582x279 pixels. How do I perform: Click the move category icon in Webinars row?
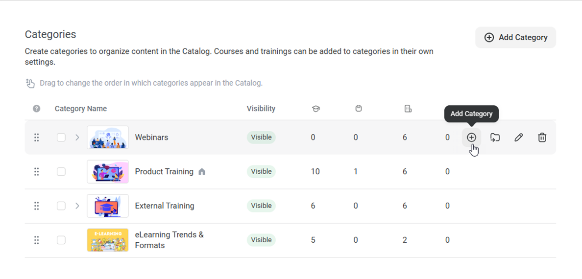pyautogui.click(x=495, y=138)
